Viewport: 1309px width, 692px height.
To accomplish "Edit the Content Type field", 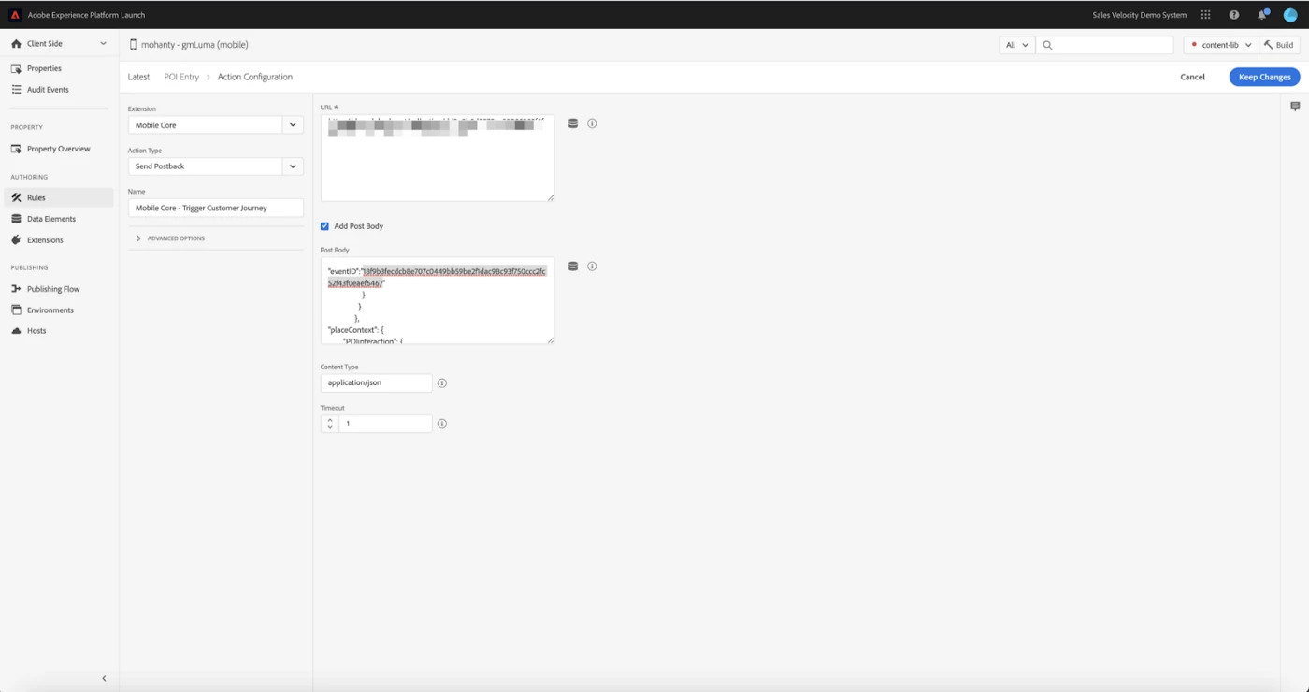I will point(376,382).
